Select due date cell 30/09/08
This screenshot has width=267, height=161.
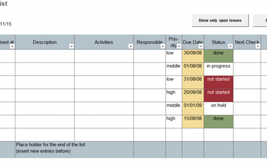click(x=193, y=56)
